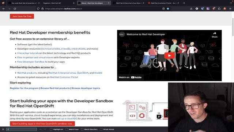Close the find bar
The width and height of the screenshot is (234, 132).
point(3,129)
